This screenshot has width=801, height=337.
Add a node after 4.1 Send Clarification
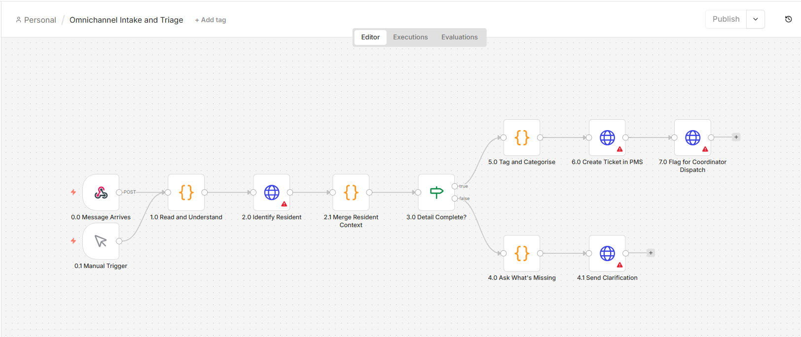pyautogui.click(x=651, y=253)
